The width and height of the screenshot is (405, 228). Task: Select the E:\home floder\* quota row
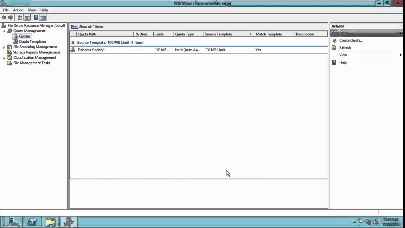pos(199,50)
